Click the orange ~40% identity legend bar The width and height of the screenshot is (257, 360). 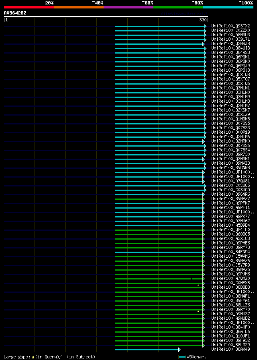(79, 7)
